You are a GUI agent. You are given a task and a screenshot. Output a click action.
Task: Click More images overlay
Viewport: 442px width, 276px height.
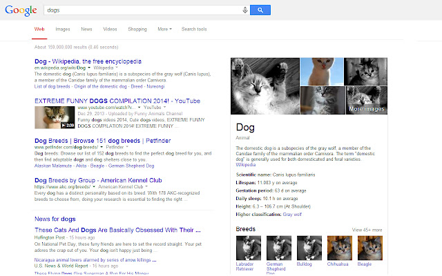pos(367,109)
